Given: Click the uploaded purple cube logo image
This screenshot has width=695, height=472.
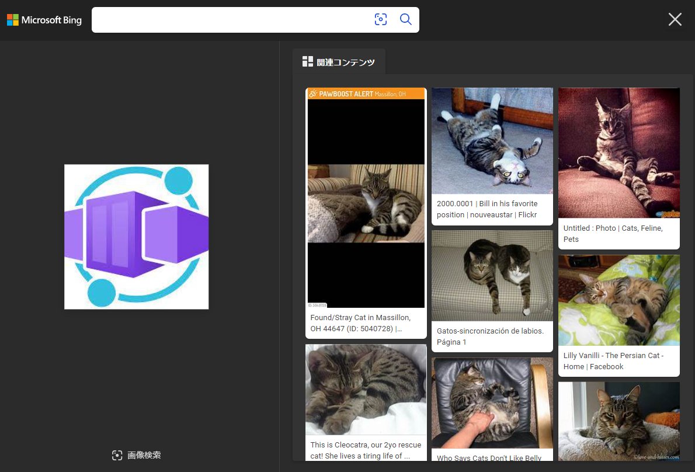Looking at the screenshot, I should pyautogui.click(x=136, y=237).
